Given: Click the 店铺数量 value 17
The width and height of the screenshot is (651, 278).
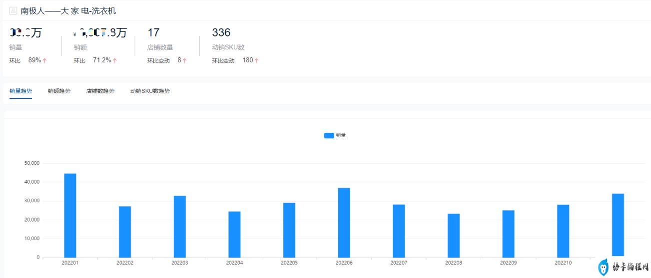Looking at the screenshot, I should (153, 33).
